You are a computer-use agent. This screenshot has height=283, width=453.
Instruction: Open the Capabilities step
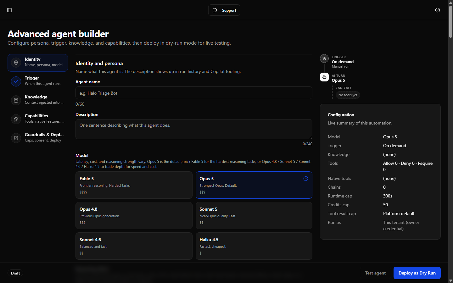click(x=38, y=119)
